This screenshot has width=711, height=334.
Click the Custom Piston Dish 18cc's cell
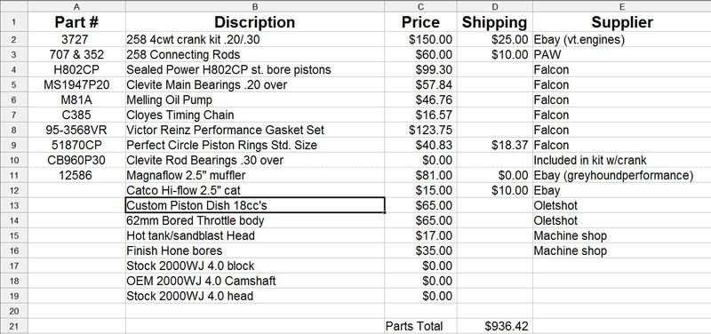pos(255,205)
